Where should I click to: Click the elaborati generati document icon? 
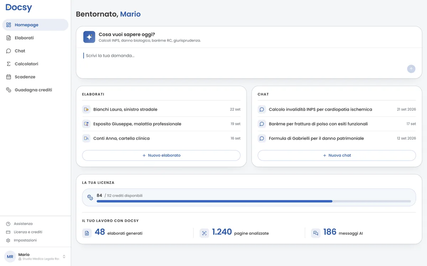(87, 233)
